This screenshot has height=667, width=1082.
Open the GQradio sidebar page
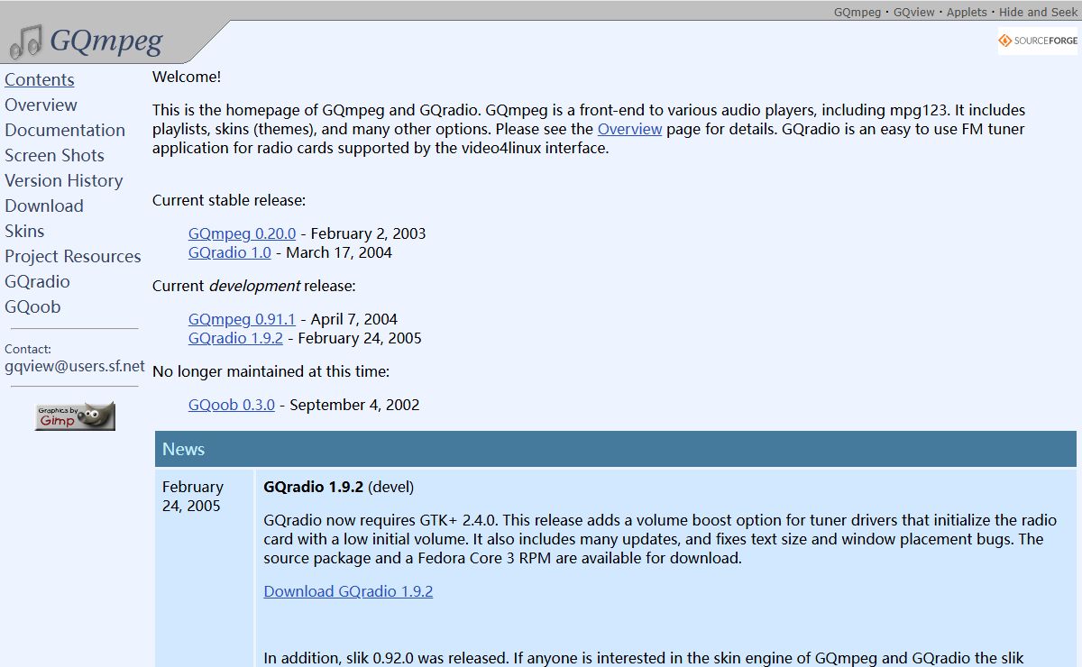coord(37,281)
